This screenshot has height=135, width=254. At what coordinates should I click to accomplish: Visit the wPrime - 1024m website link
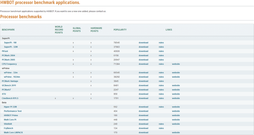tap(176, 77)
